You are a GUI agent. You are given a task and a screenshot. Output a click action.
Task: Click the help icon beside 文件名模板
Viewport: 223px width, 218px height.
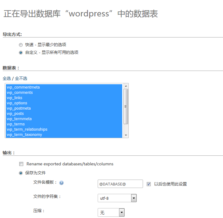61,183
